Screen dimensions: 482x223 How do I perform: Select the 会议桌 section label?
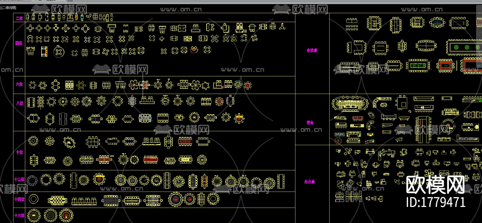[312, 50]
